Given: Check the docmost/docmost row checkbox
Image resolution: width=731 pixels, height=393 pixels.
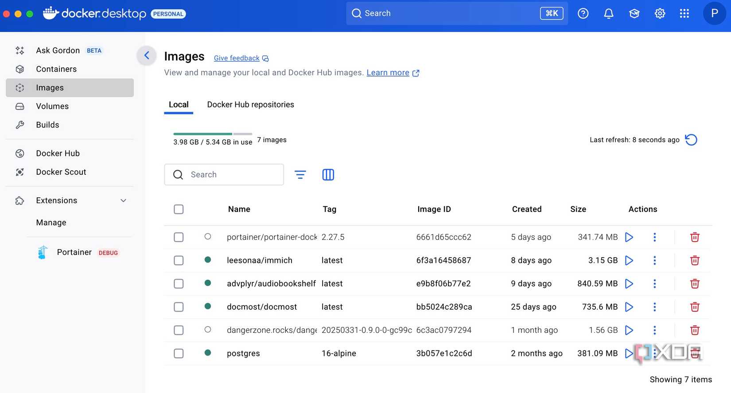Looking at the screenshot, I should tap(179, 307).
